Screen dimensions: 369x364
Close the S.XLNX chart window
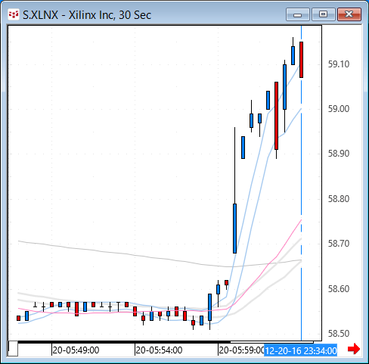click(349, 14)
